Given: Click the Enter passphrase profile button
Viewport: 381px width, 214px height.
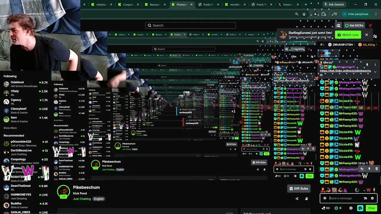Looking at the screenshot, I should 355,14.
